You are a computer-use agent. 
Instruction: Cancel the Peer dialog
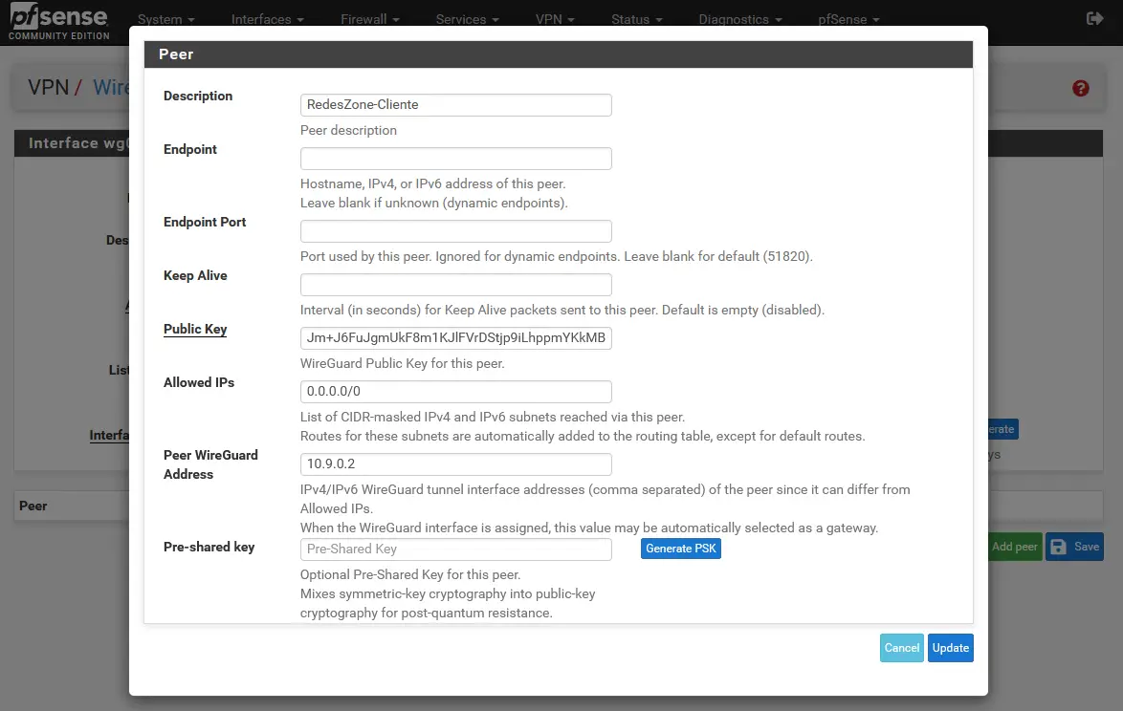coord(901,648)
